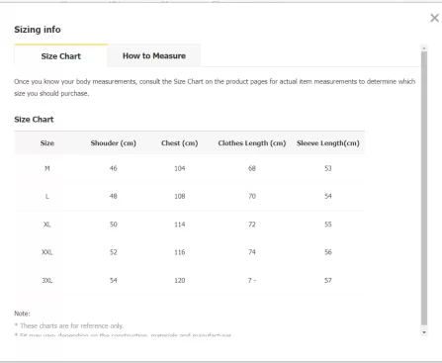The image size is (442, 363).
Task: Select the Clothes Length (cm) header
Action: pos(252,143)
